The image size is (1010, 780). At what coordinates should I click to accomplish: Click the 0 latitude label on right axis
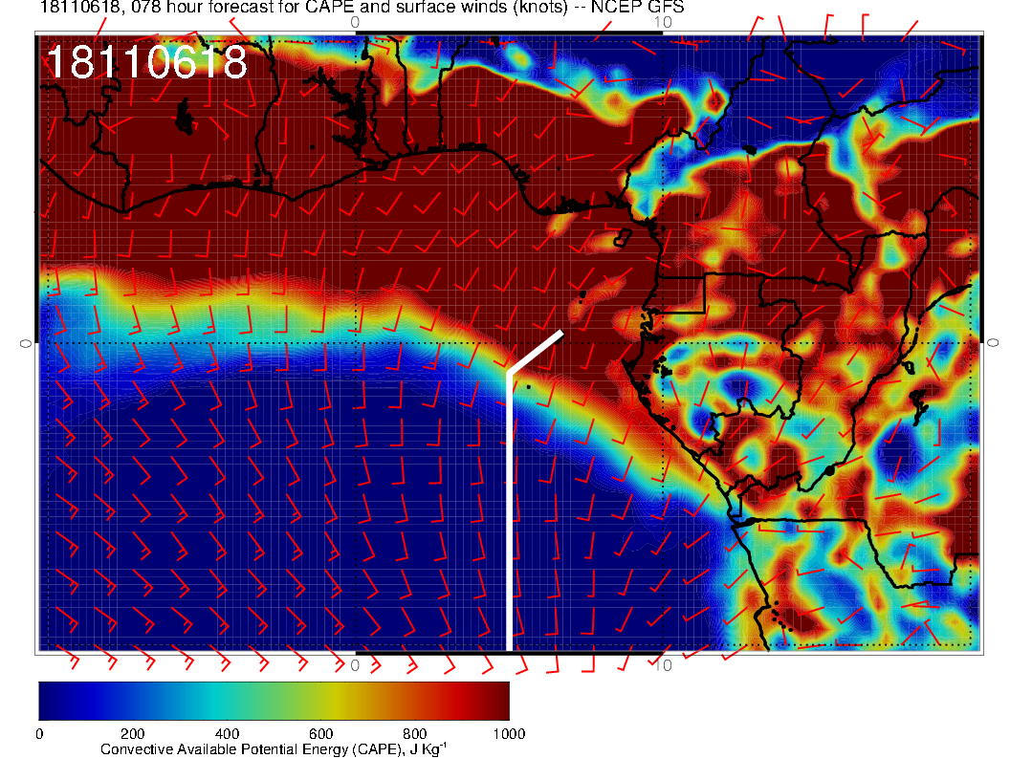(993, 343)
